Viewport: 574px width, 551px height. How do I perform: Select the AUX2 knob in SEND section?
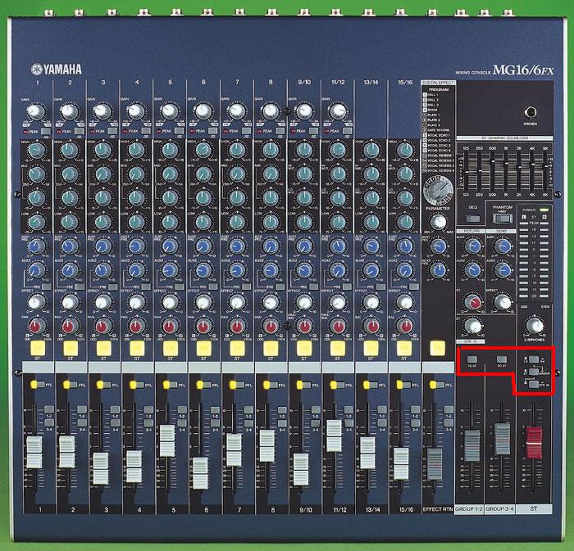(x=503, y=270)
